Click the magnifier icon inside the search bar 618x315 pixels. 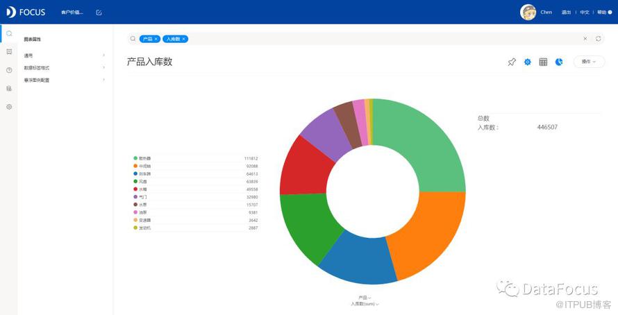tap(133, 39)
